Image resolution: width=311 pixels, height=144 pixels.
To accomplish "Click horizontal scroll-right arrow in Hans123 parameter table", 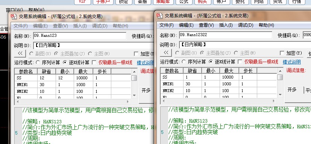I will tap(128, 102).
